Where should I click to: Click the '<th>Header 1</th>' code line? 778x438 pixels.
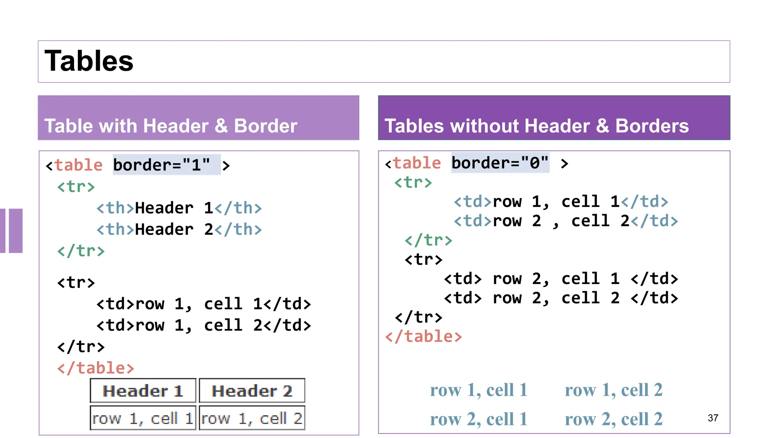[179, 208]
